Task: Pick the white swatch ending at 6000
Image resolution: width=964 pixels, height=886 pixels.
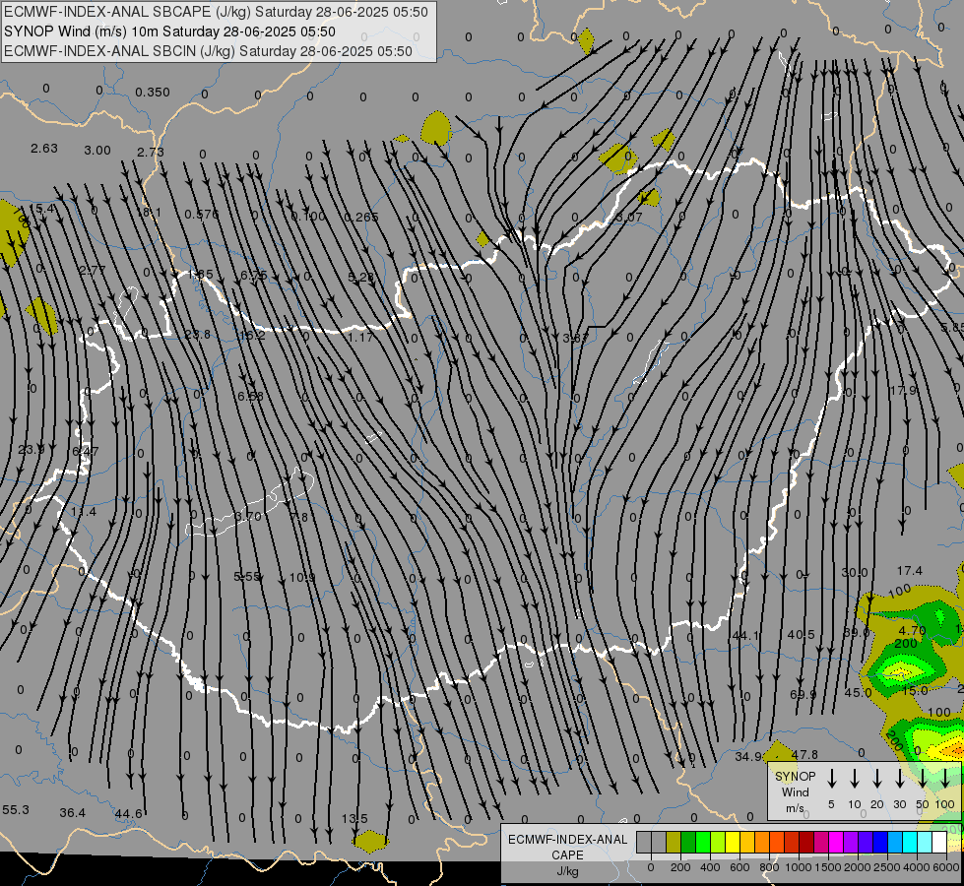Action: [938, 843]
